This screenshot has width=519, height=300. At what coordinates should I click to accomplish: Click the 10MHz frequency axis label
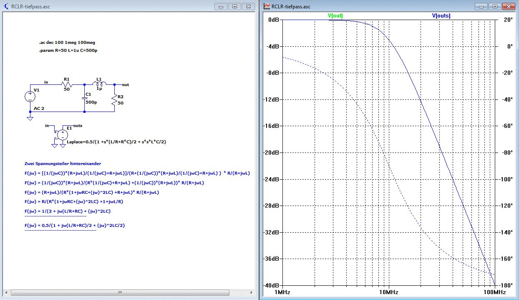pos(388,291)
